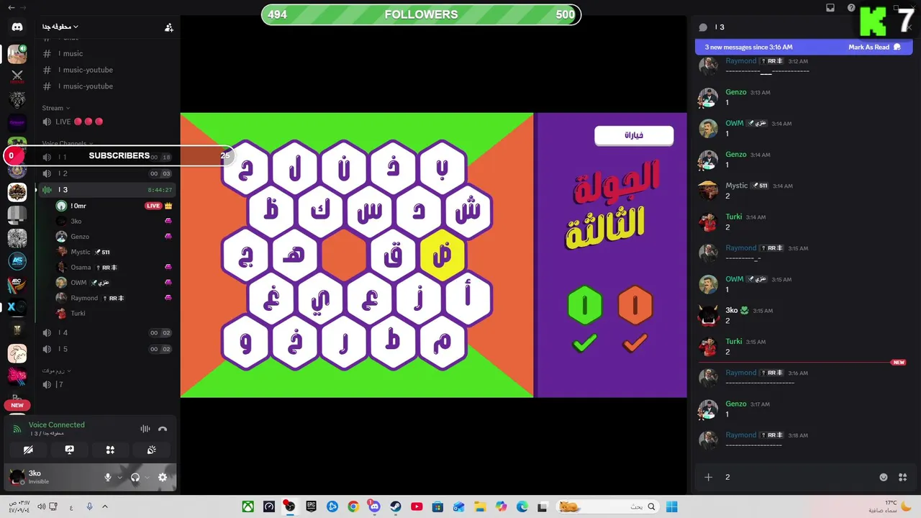
Task: Click the new messages banner text
Action: point(748,47)
